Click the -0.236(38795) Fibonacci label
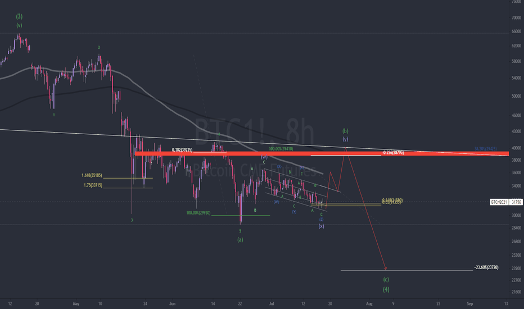Viewport: 524px width, 309px height. tap(394, 152)
